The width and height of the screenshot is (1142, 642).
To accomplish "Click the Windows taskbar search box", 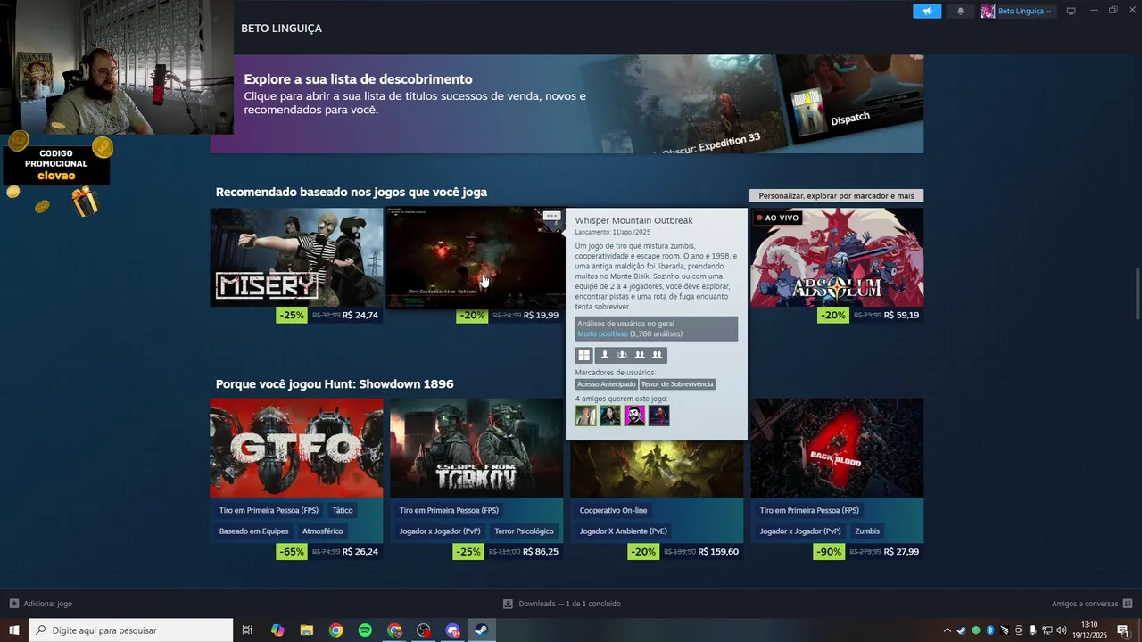I will click(130, 630).
